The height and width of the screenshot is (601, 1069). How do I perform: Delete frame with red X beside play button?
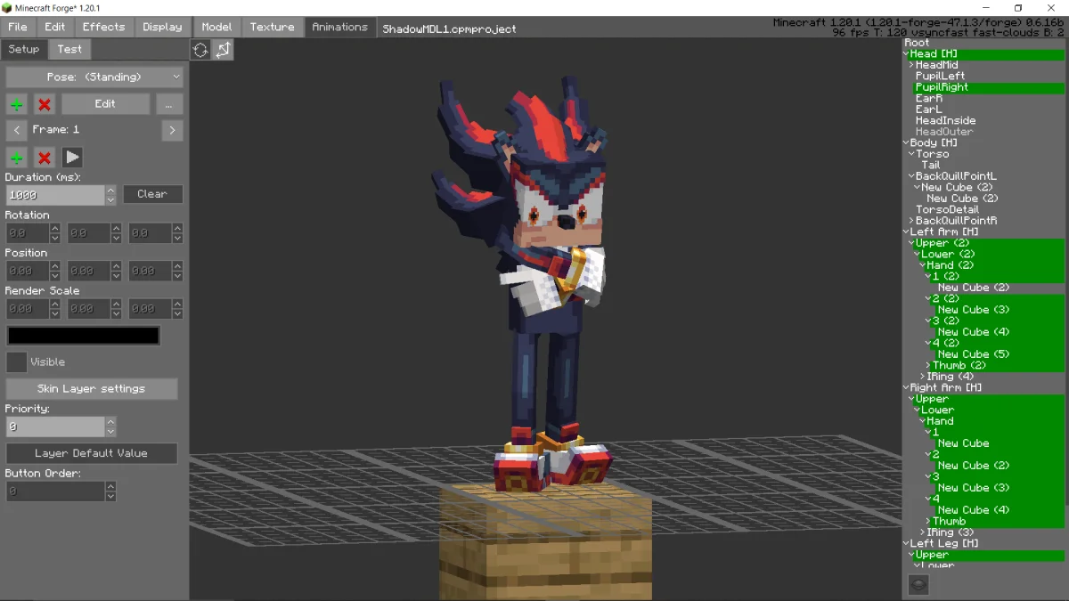45,158
